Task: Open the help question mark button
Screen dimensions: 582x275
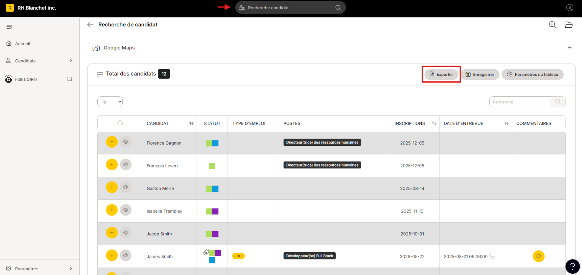Action: click(x=572, y=266)
